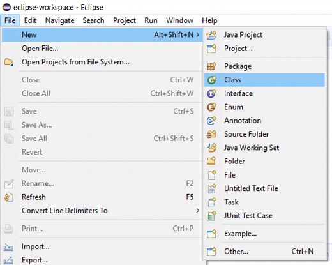Click the Import icon
The height and width of the screenshot is (265, 332).
[x=8, y=247]
